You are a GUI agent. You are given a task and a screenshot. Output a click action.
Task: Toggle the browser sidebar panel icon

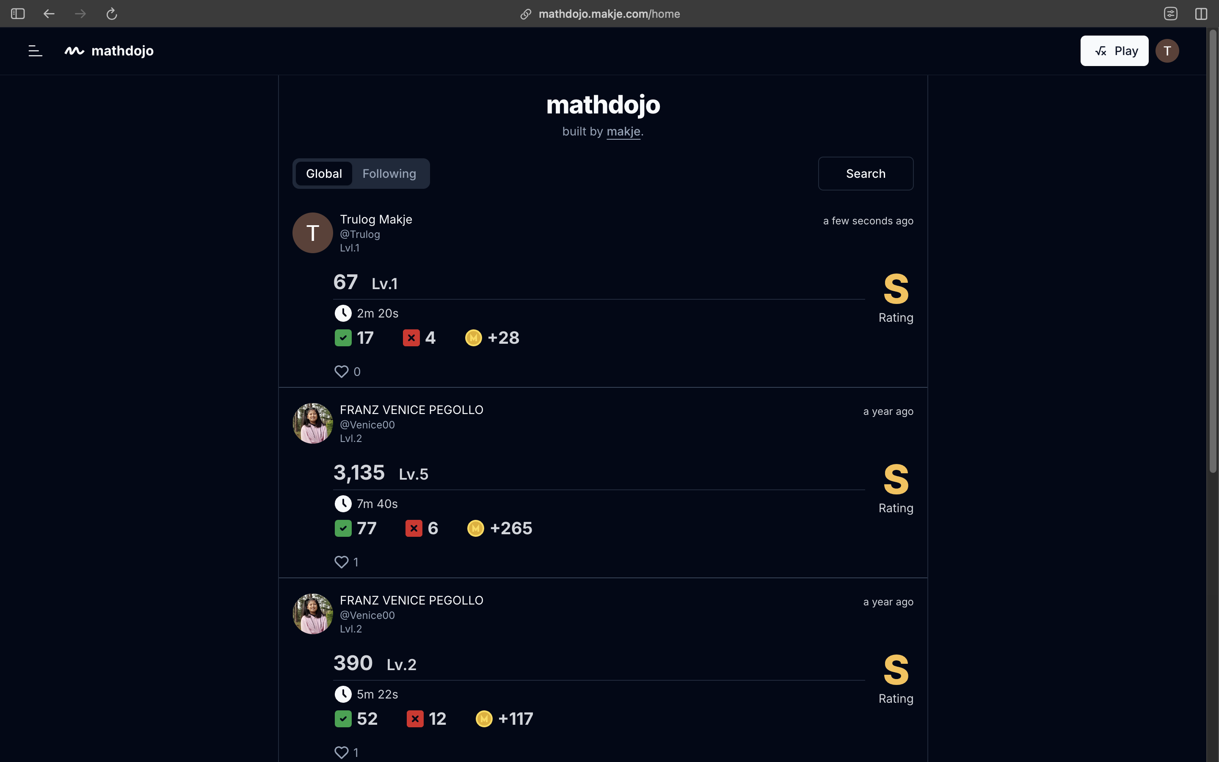point(18,14)
